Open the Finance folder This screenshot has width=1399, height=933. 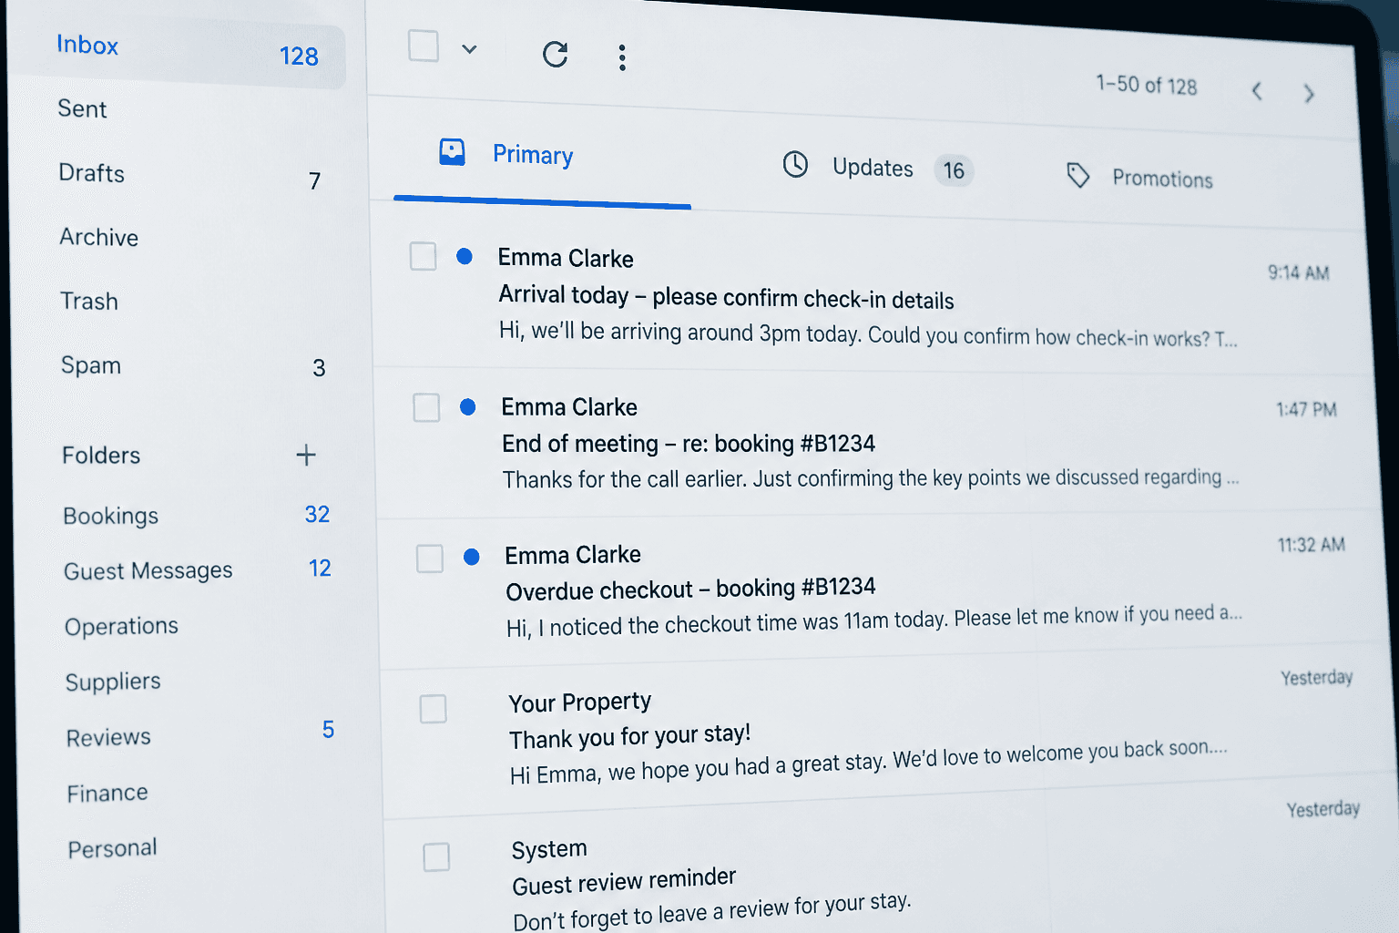(107, 794)
